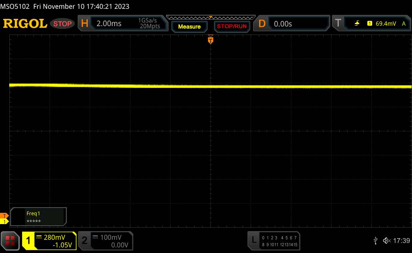This screenshot has width=412, height=253.
Task: Tap the T trigger settings icon
Action: [x=338, y=24]
